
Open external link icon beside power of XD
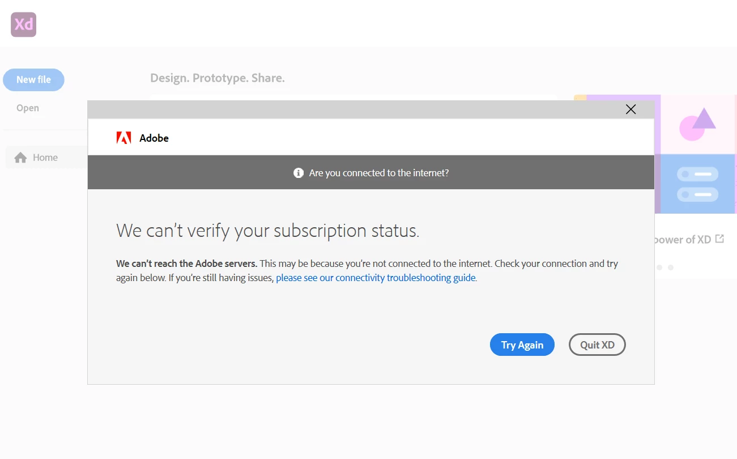719,239
